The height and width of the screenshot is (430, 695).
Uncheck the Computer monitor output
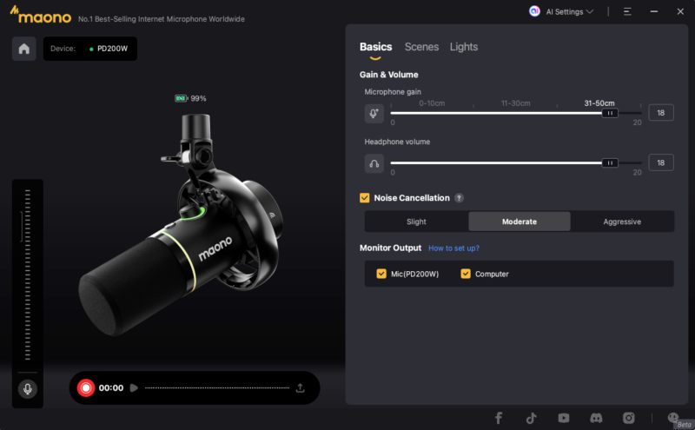(466, 274)
